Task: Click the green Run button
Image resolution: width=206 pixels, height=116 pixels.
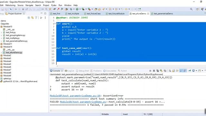Action: click(77, 9)
